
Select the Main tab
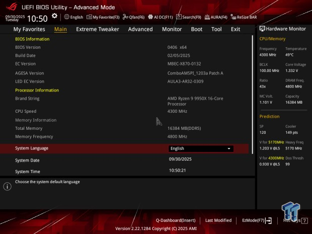[60, 29]
